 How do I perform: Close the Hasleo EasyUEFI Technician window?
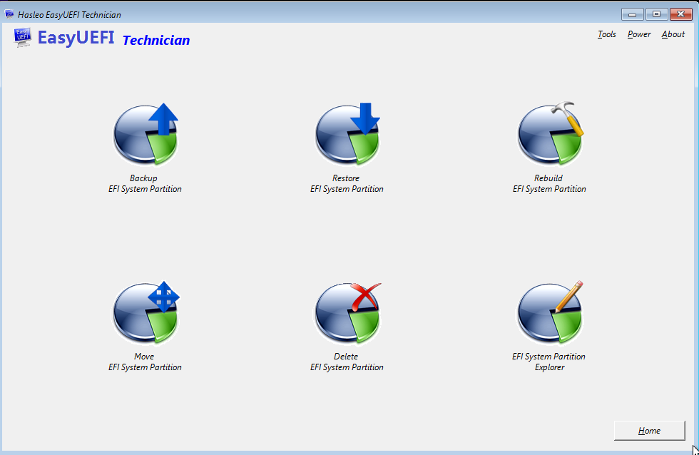pyautogui.click(x=680, y=14)
